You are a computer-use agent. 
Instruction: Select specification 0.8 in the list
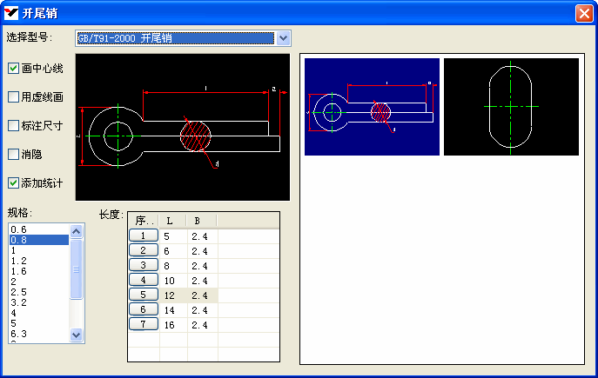(x=39, y=240)
